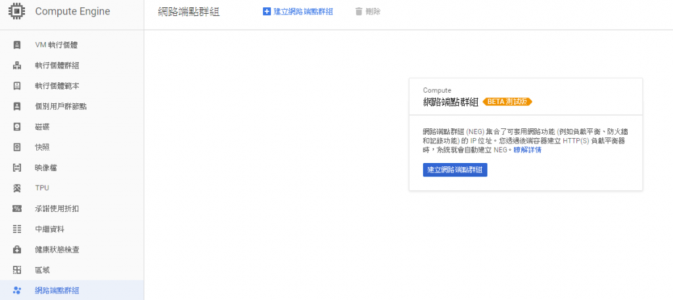Click the 映像檔 image icon

tap(16, 168)
